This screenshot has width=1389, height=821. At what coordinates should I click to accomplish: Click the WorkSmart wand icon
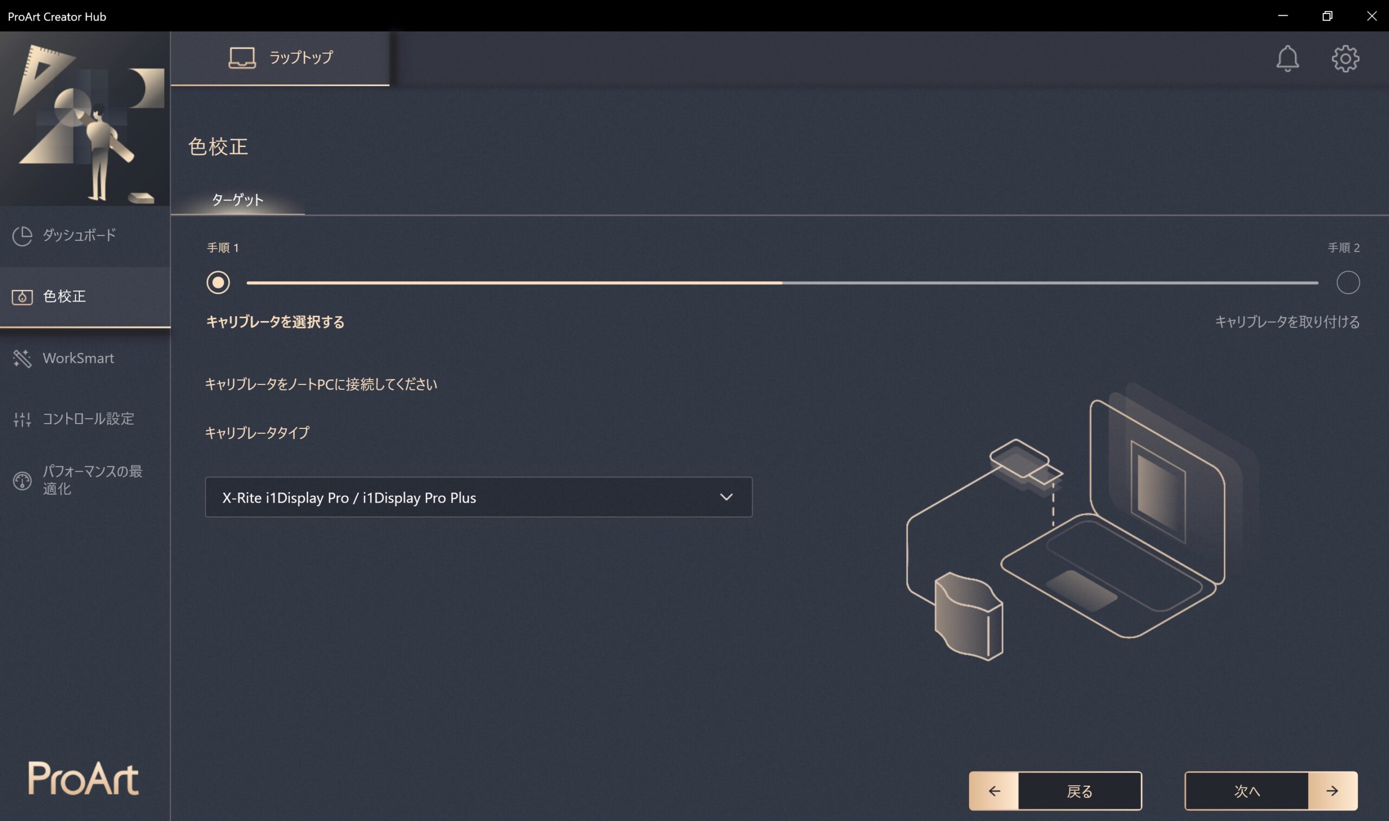(x=22, y=358)
